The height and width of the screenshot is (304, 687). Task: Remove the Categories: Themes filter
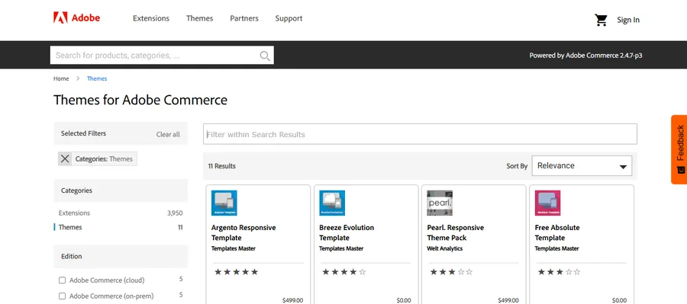pos(65,158)
